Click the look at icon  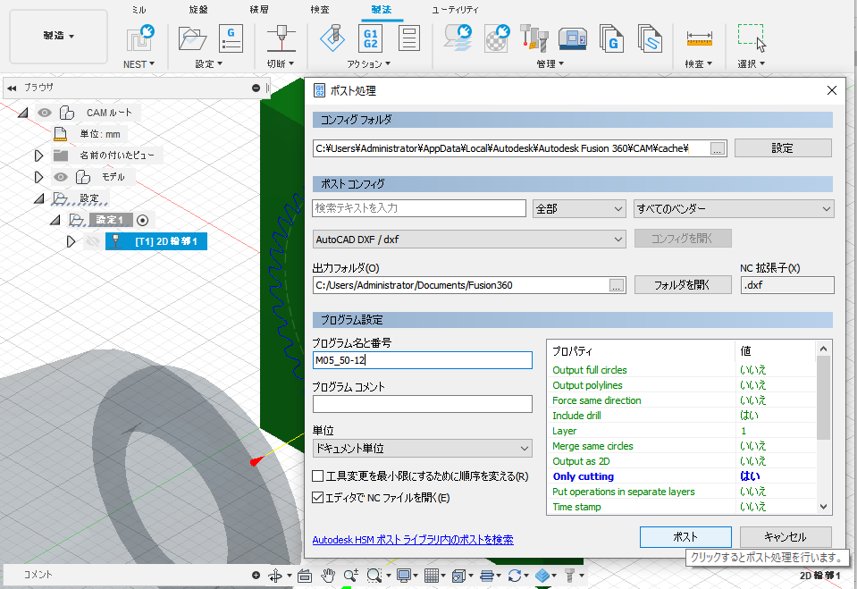305,576
